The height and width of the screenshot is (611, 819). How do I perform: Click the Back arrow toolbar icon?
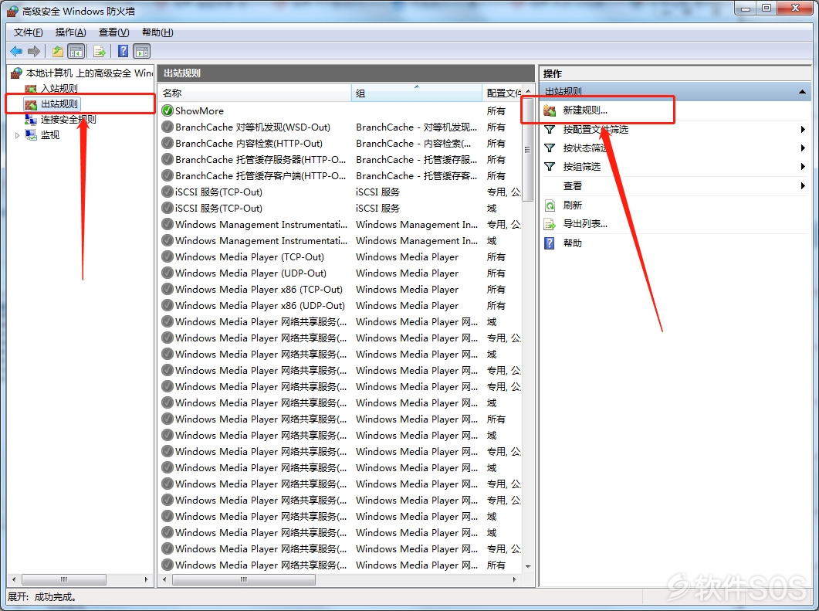pos(16,51)
